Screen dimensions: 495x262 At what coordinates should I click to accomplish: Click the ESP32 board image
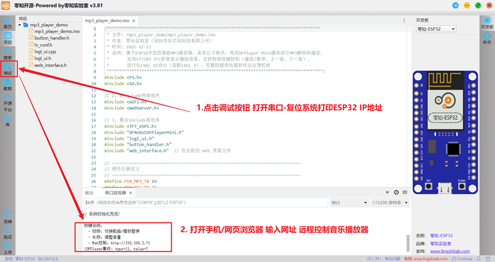click(x=445, y=132)
